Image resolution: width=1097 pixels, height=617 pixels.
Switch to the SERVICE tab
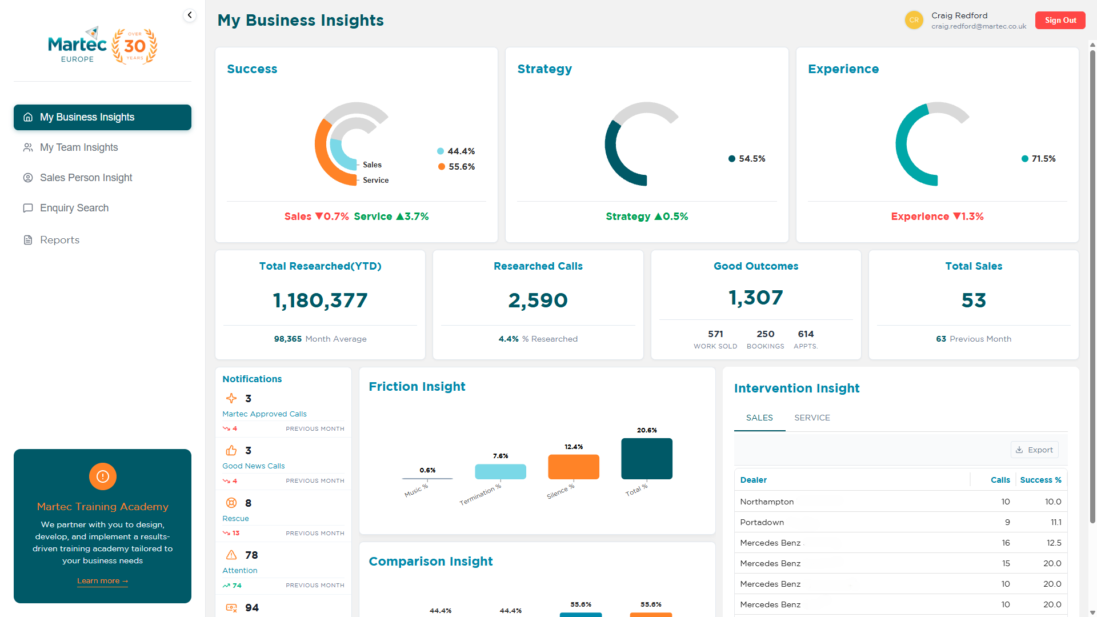812,418
